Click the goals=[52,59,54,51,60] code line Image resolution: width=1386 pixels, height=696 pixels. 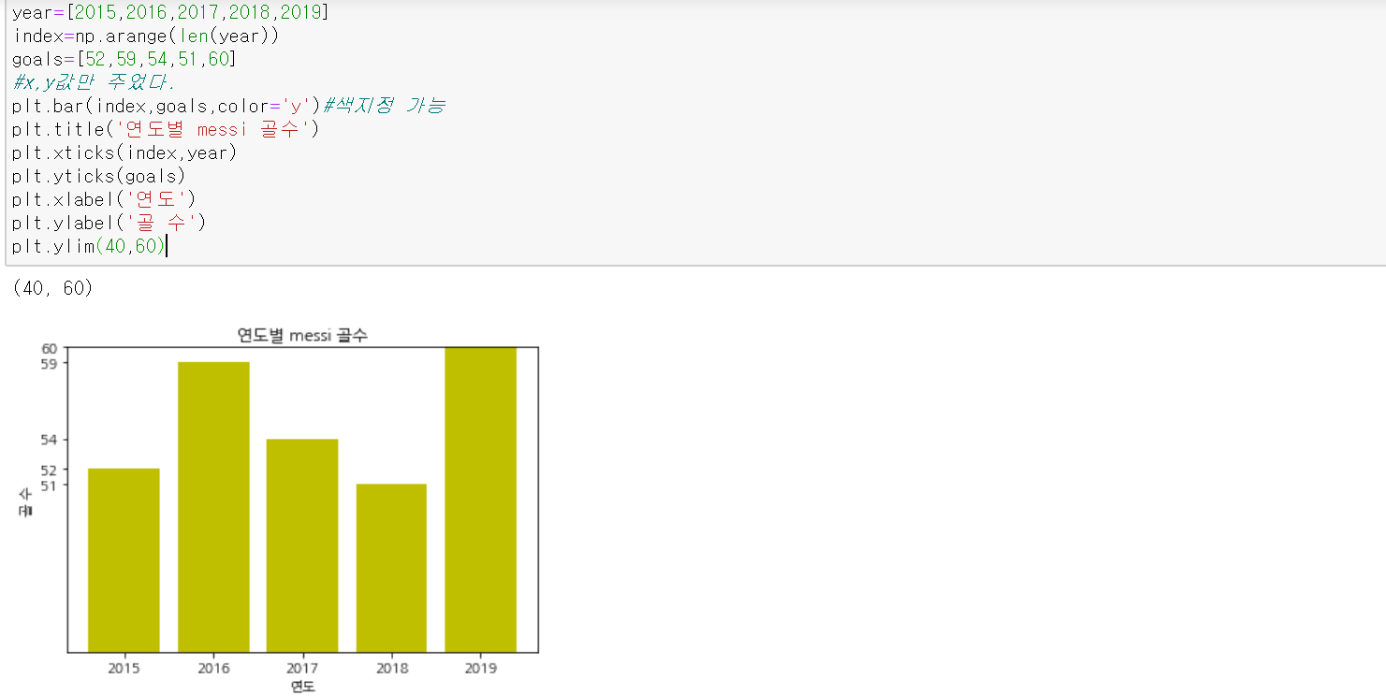(x=124, y=60)
